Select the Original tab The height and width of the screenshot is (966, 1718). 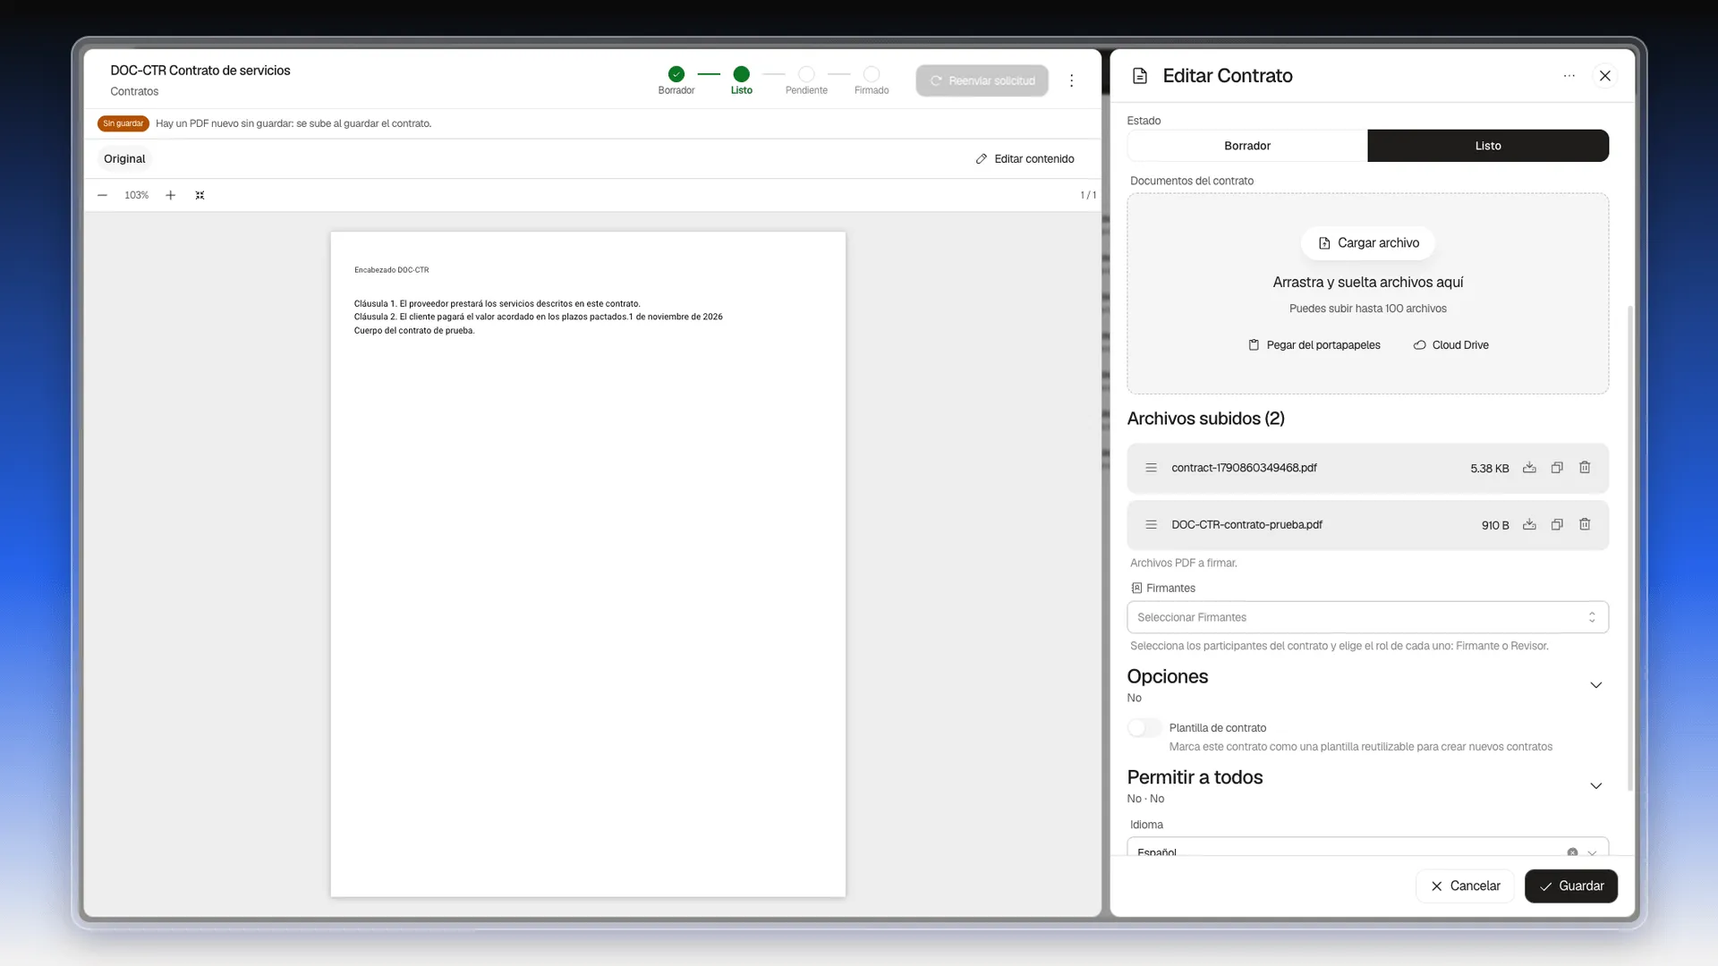(124, 158)
